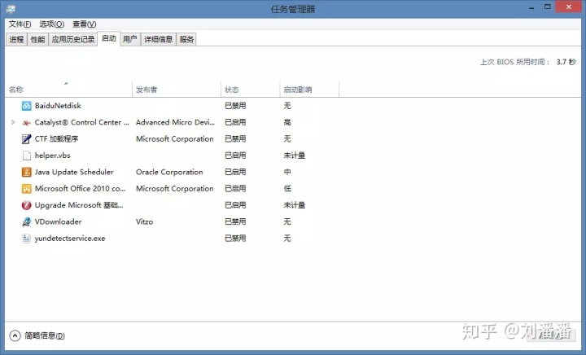Click 低 impact value for Office
The height and width of the screenshot is (355, 586).
coord(287,189)
